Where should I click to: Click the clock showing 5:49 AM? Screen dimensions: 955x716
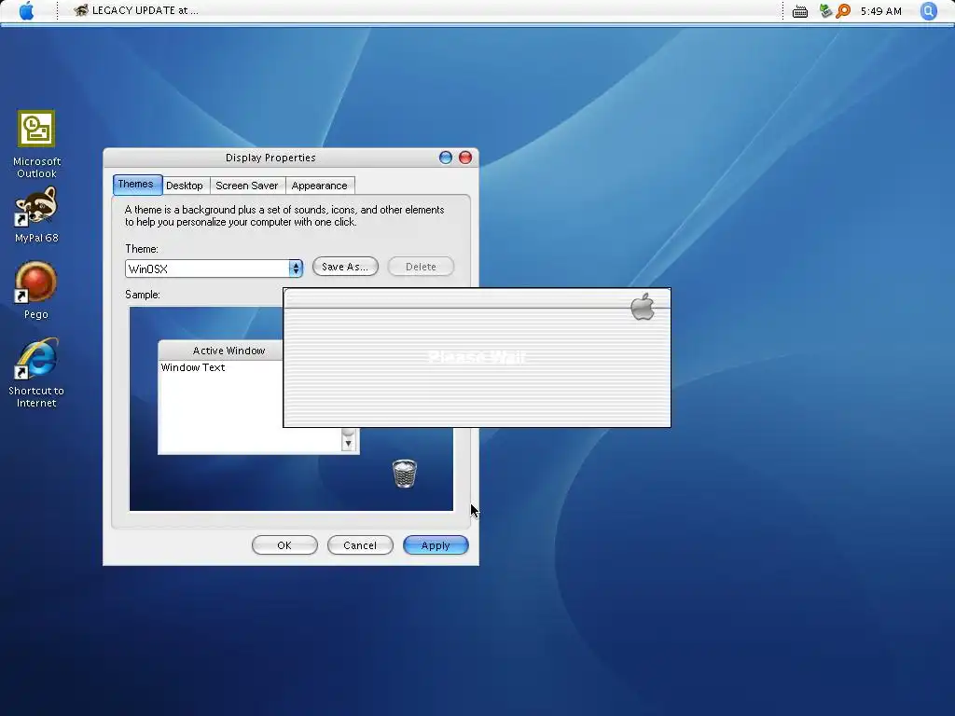pos(880,11)
